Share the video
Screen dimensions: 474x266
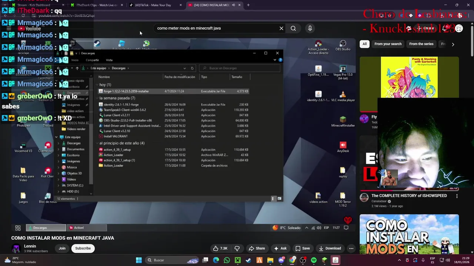tap(257, 248)
